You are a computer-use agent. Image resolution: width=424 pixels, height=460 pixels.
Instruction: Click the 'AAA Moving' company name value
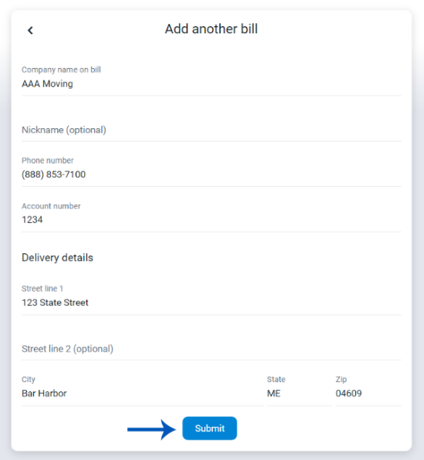[x=47, y=84]
